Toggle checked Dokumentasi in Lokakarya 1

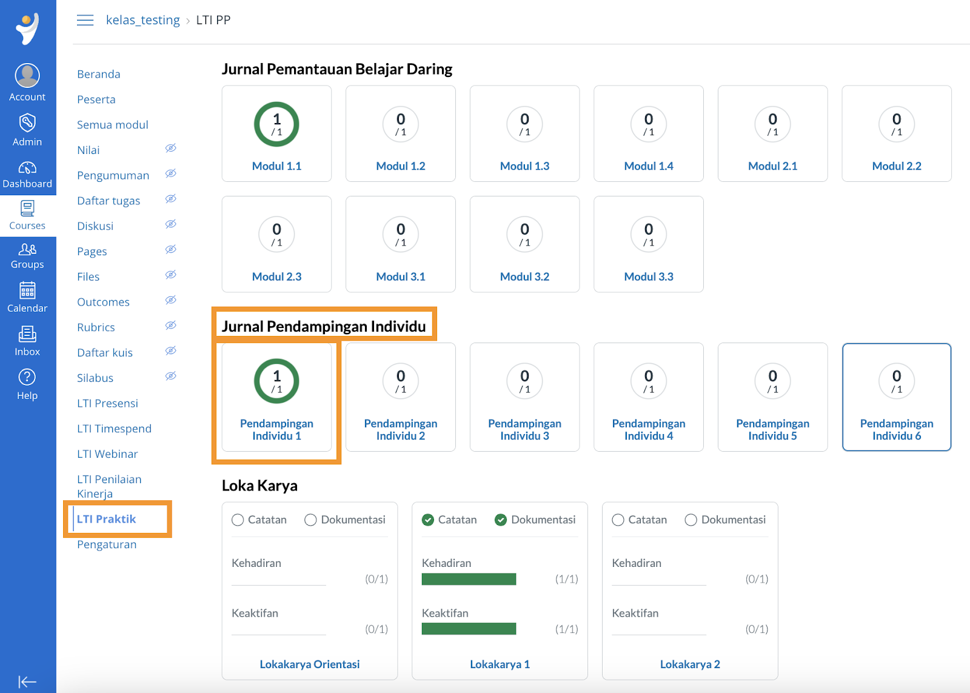pos(501,520)
